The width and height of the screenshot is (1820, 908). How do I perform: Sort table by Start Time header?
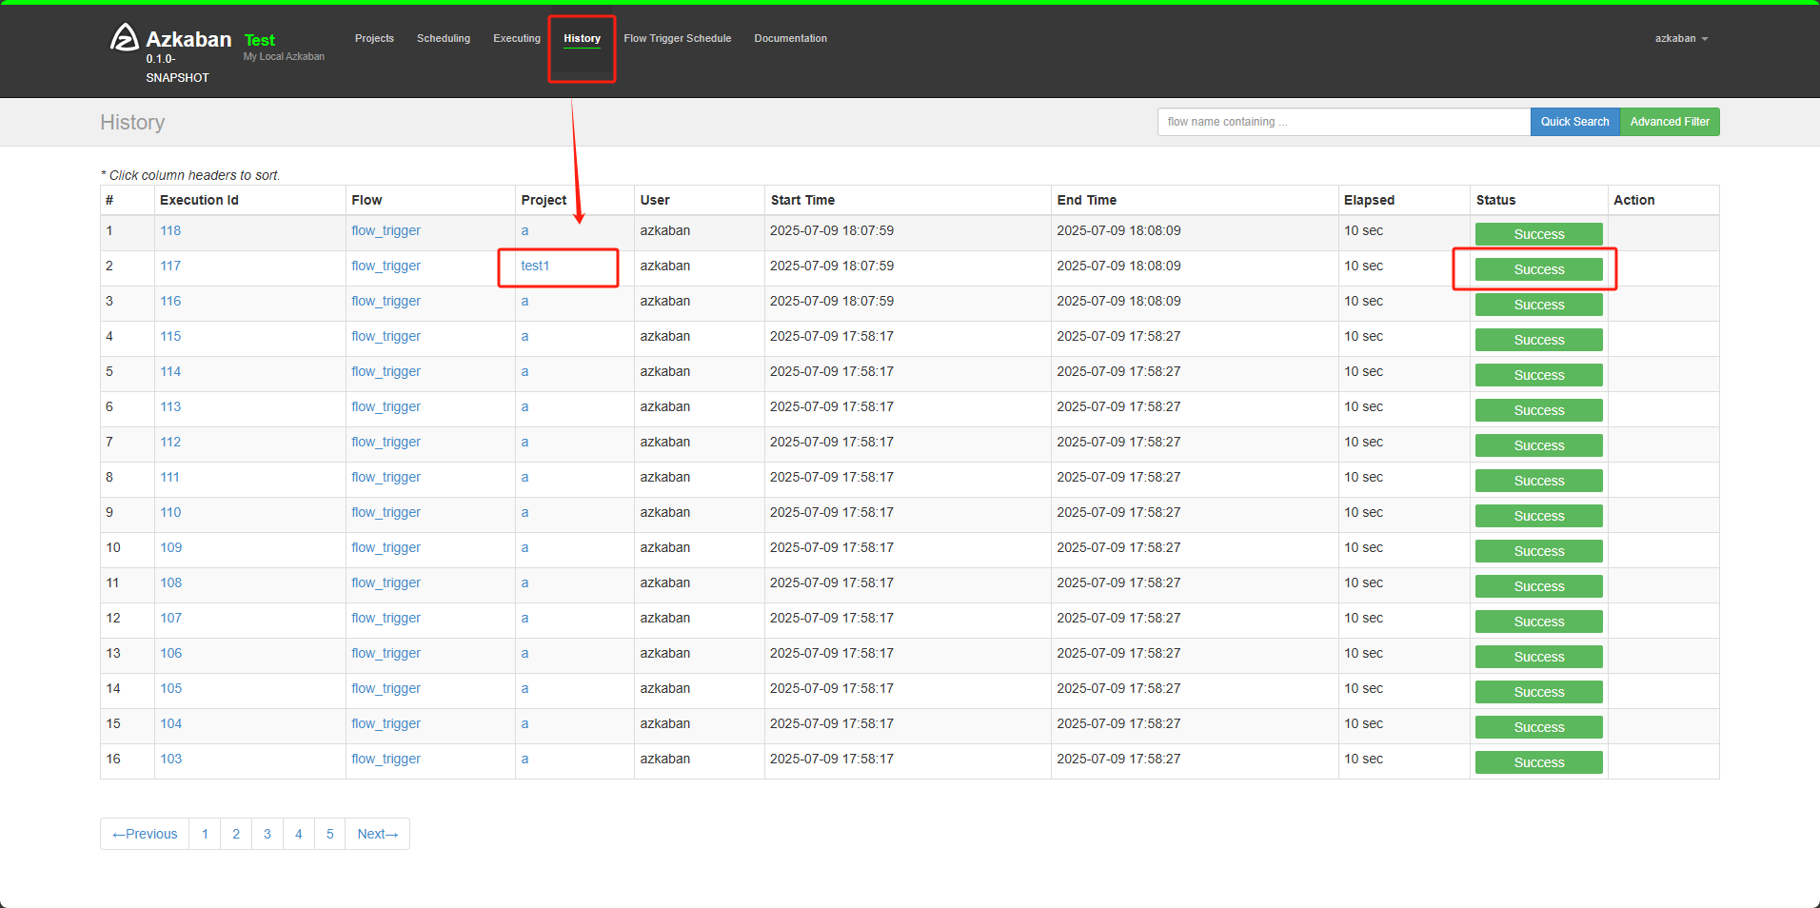tap(802, 201)
